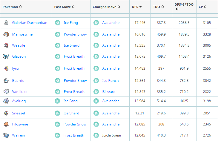This screenshot has width=218, height=141.
Task: Click Avalugg sprite icon
Action: click(x=6, y=101)
